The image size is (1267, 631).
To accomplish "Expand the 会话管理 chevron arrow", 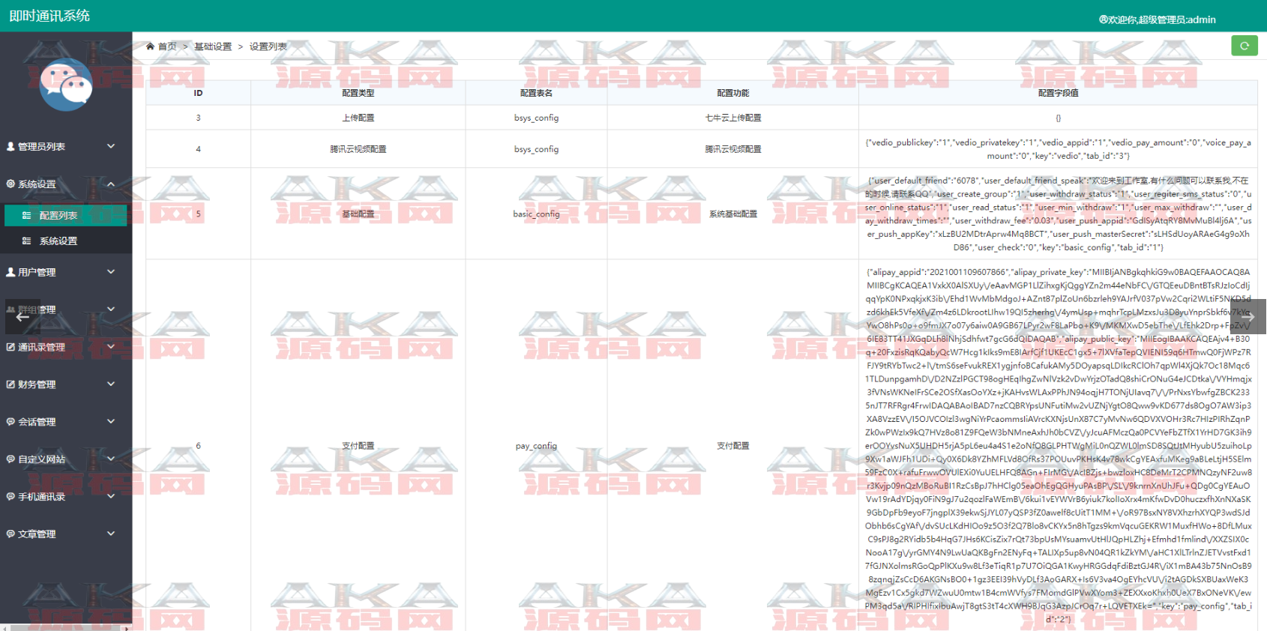I will [111, 421].
